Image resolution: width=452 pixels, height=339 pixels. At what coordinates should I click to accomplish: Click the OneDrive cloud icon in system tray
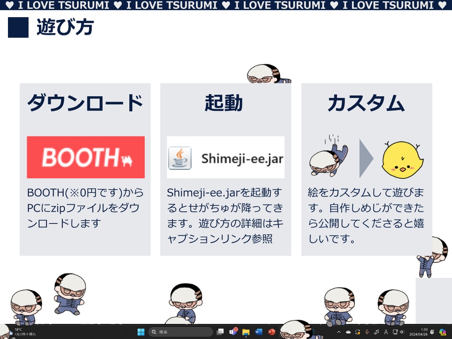(x=348, y=331)
